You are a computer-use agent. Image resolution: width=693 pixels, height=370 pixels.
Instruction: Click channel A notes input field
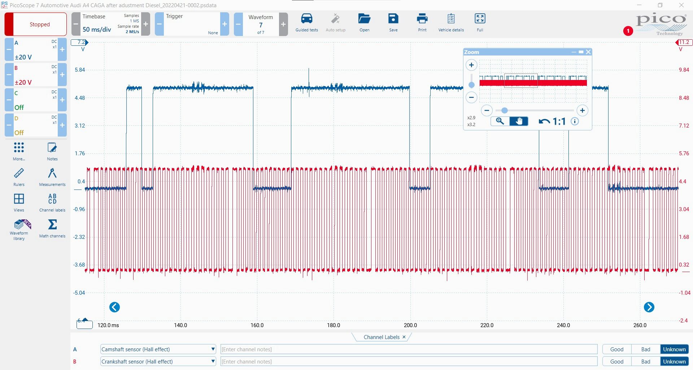(x=409, y=349)
